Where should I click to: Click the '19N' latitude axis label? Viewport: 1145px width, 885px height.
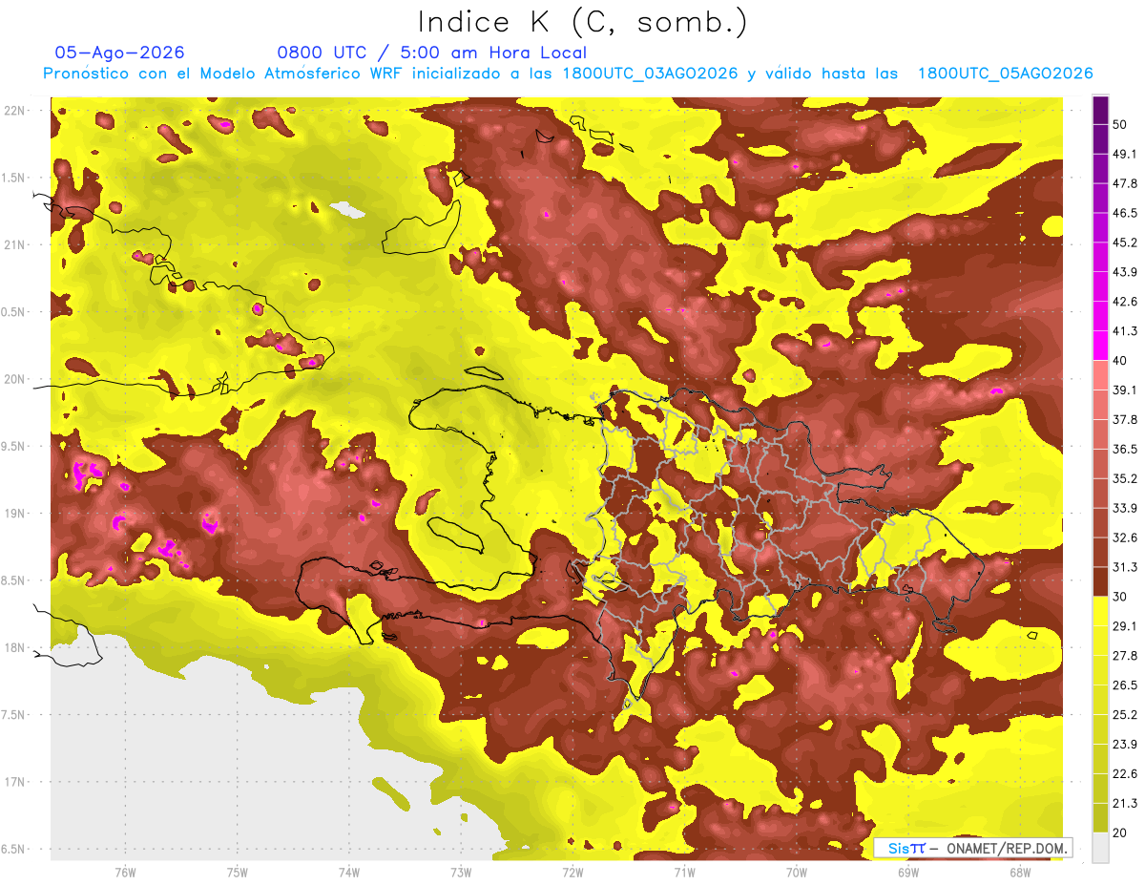tap(14, 514)
